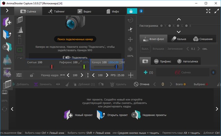Increase frame height with right arrow
Image resolution: width=221 pixels, height=136 pixels.
pos(107,75)
